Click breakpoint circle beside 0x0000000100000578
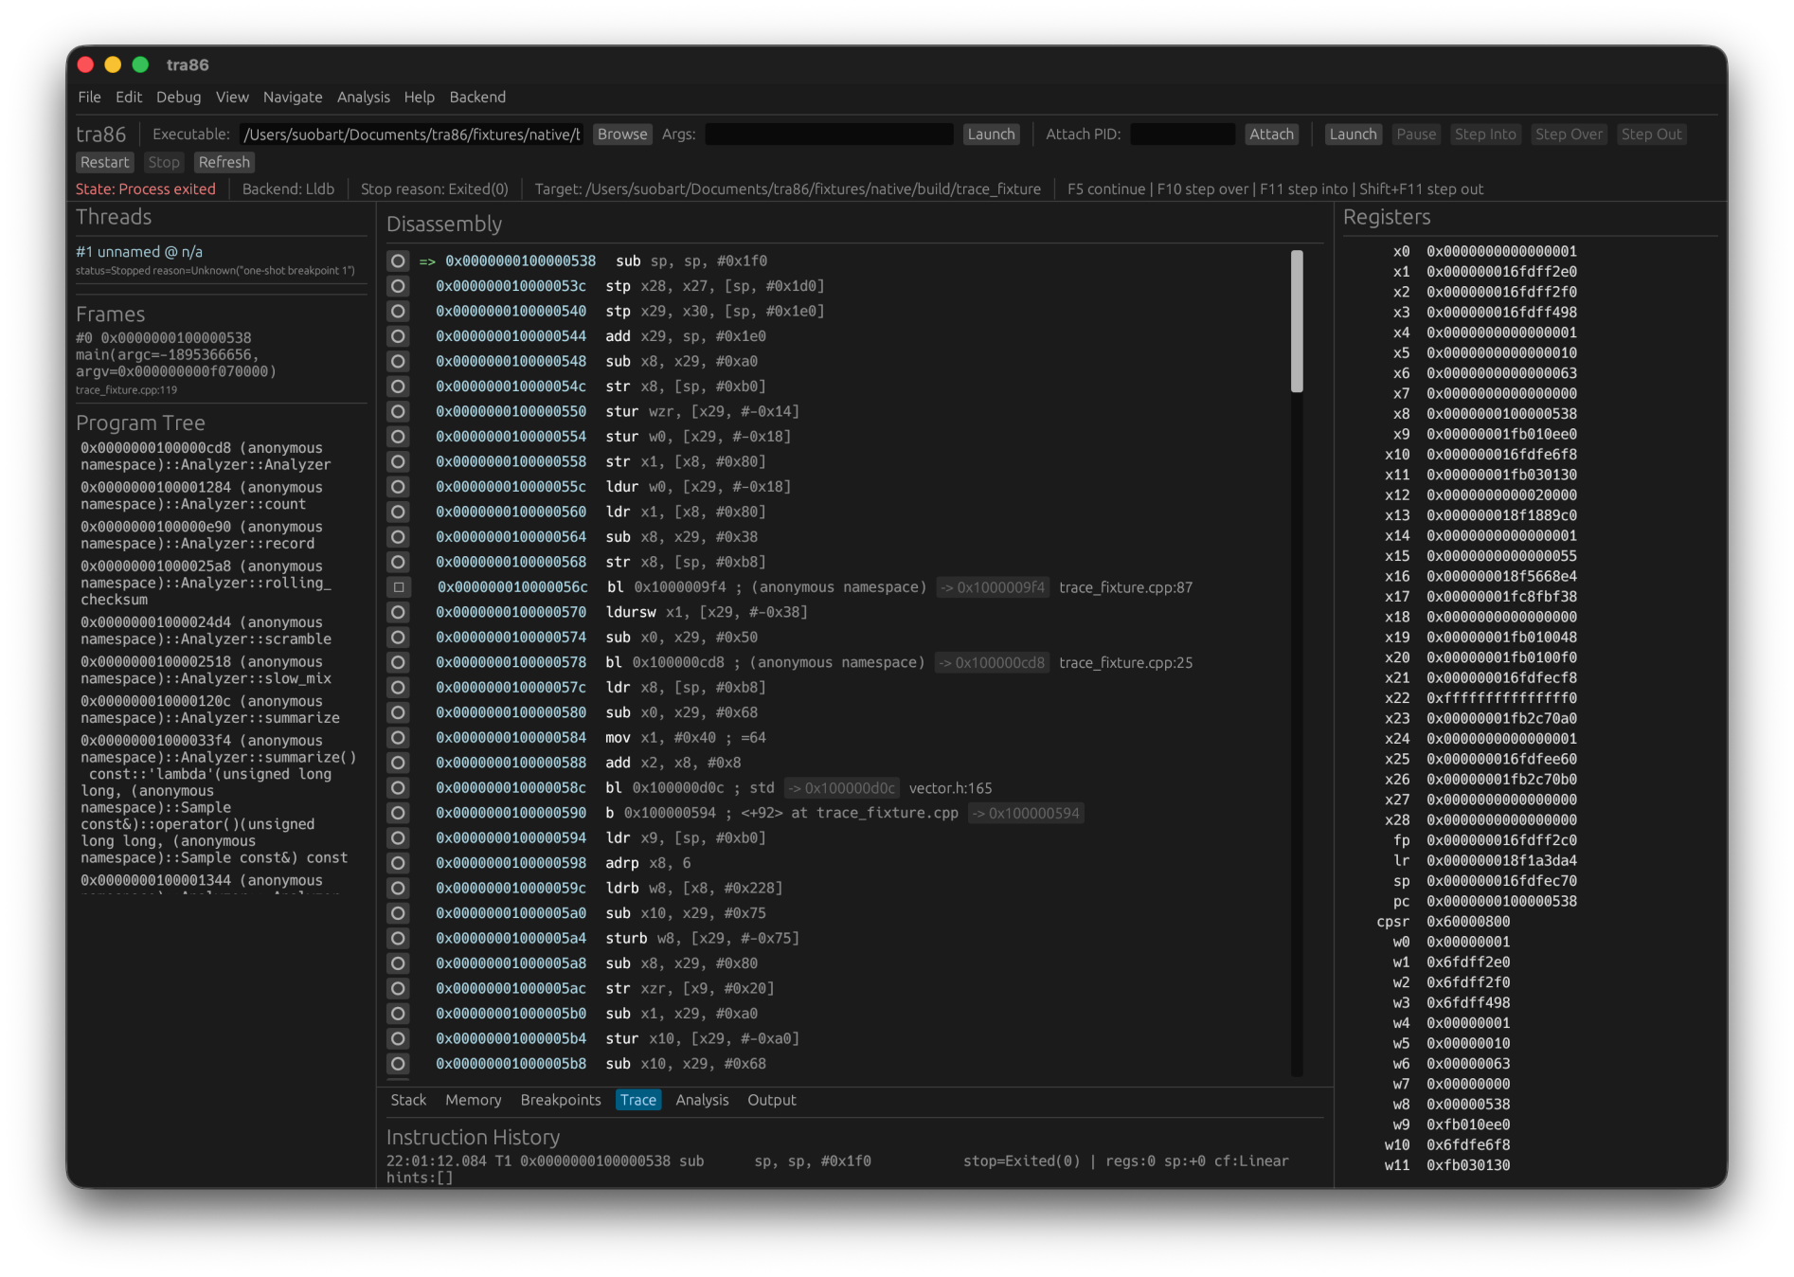 398,662
